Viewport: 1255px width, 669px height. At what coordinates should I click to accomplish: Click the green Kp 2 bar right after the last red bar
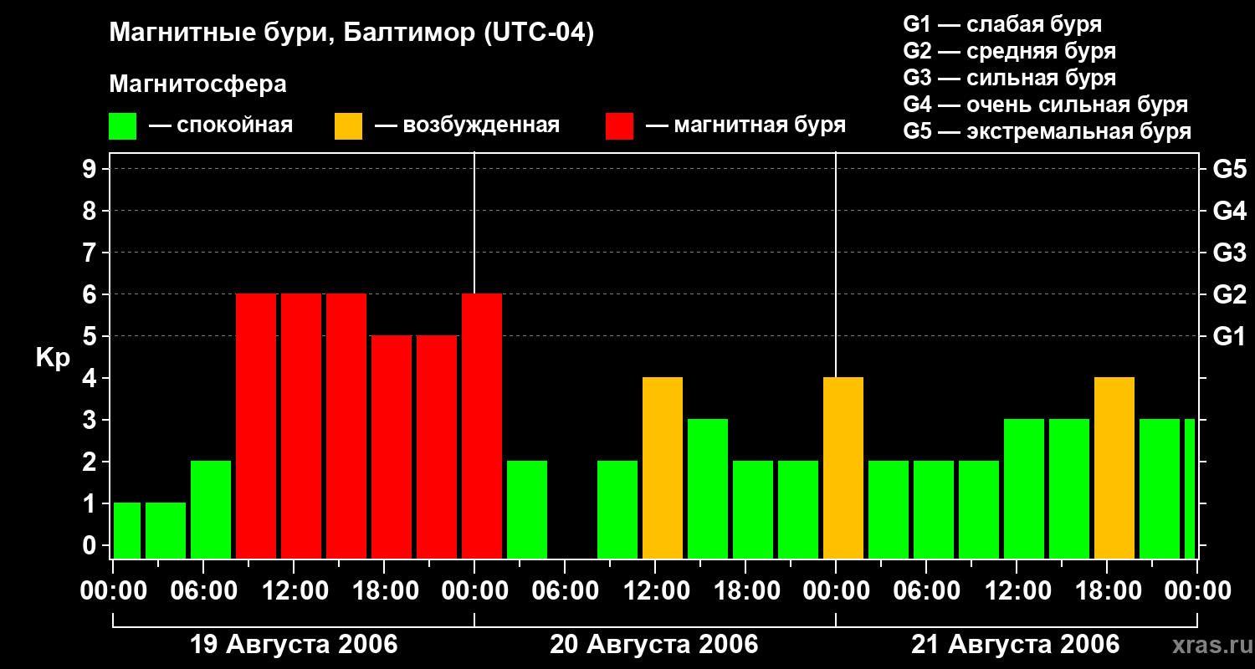(527, 510)
